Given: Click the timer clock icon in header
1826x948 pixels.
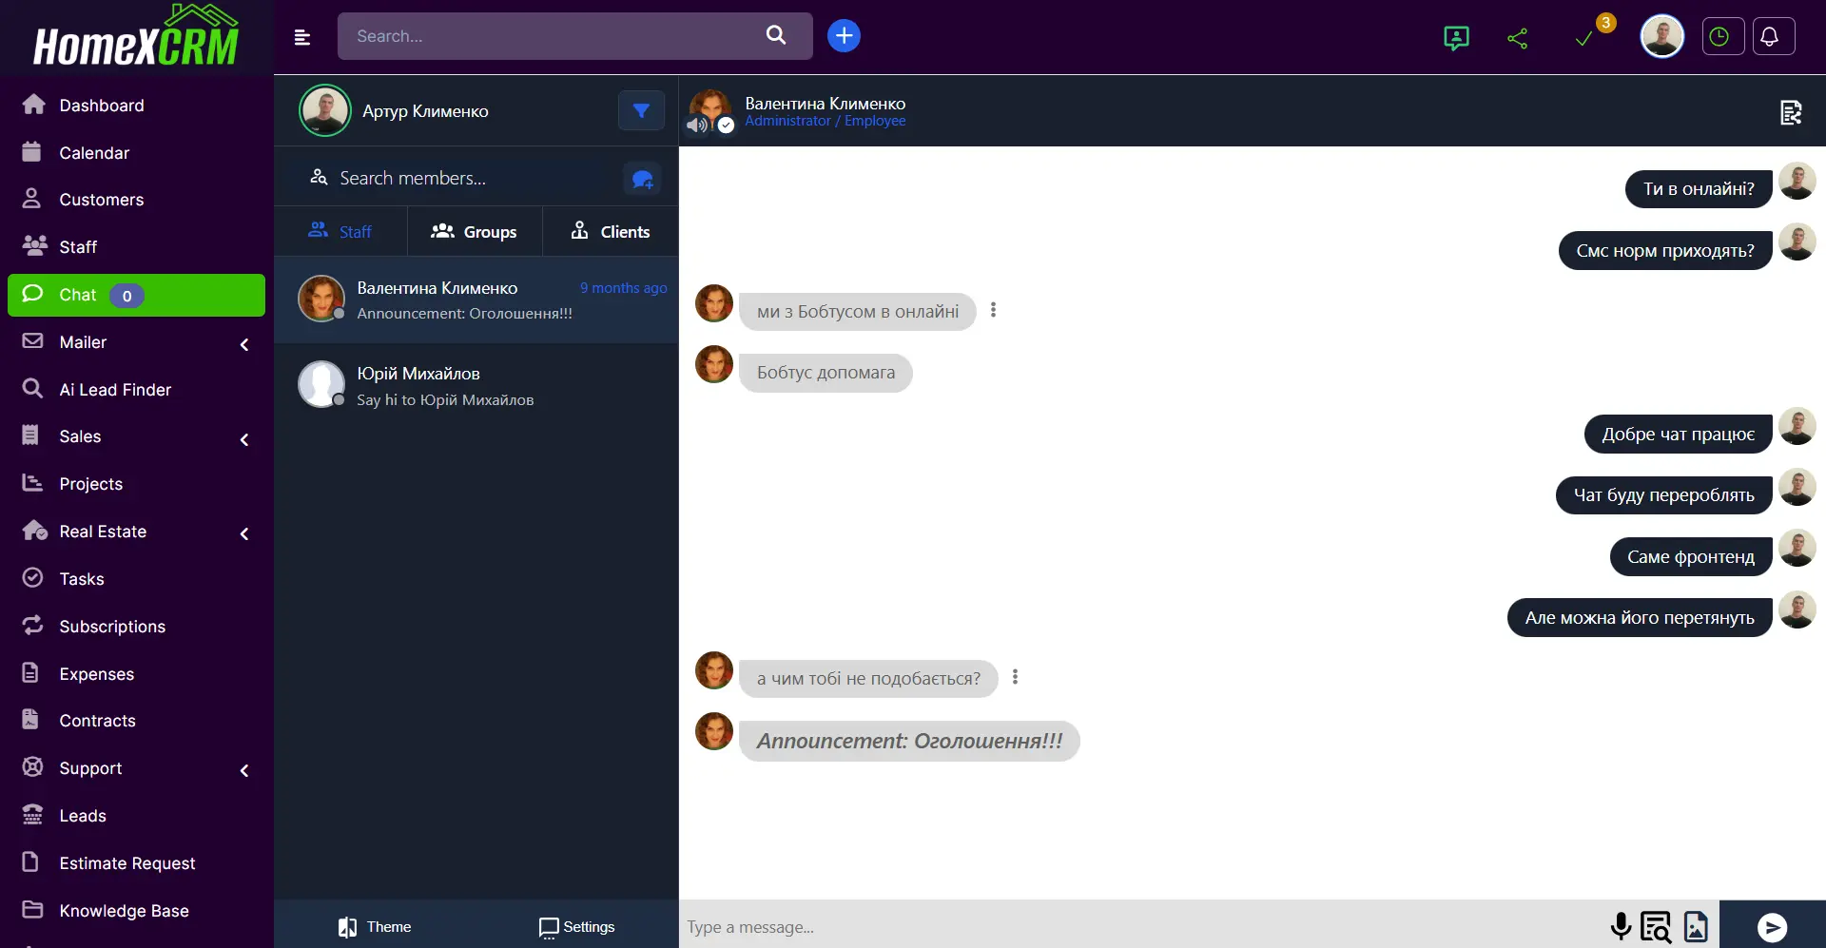Looking at the screenshot, I should [1719, 37].
